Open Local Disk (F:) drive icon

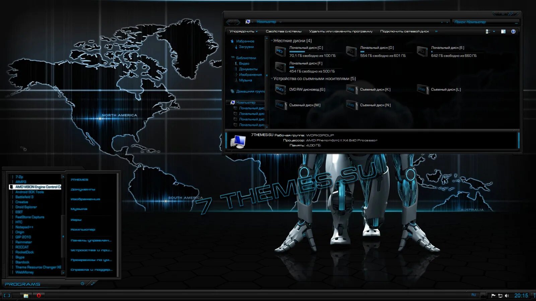[280, 67]
